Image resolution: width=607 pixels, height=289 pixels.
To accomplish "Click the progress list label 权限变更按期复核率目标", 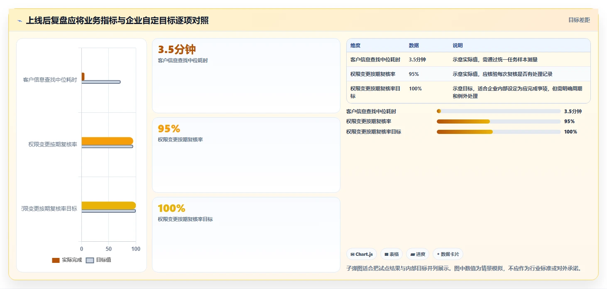I will (374, 132).
